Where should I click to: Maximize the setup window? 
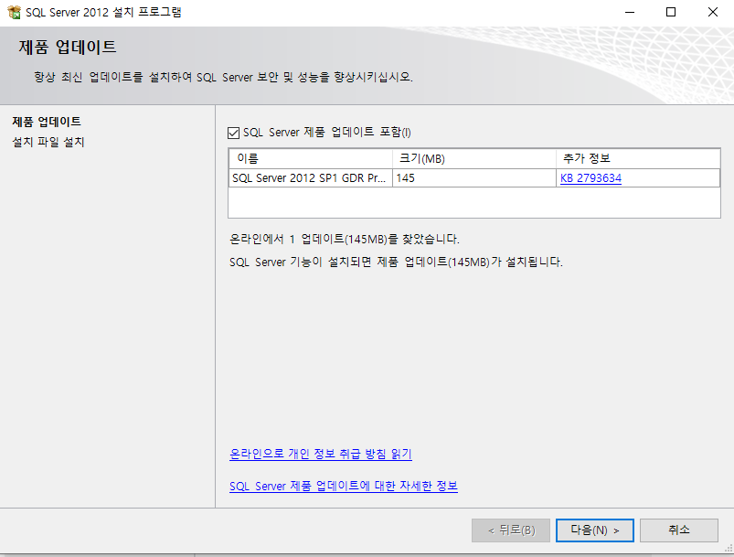coord(671,12)
